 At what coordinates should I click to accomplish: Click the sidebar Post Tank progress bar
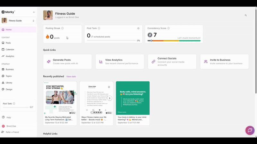coord(16,107)
